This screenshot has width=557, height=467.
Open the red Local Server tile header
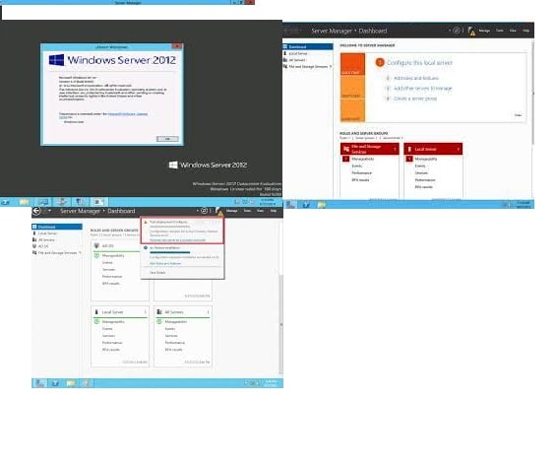coord(433,149)
